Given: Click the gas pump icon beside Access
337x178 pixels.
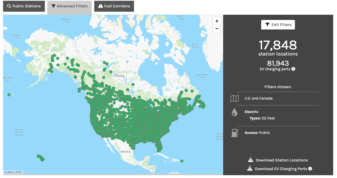Looking at the screenshot, I should (235, 133).
